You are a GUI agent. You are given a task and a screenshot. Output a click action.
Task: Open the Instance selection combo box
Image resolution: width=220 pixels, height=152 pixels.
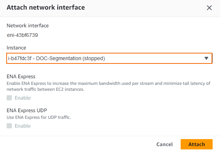[109, 58]
